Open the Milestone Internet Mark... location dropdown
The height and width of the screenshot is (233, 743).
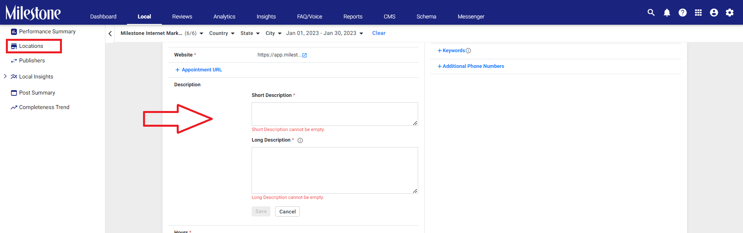click(162, 33)
